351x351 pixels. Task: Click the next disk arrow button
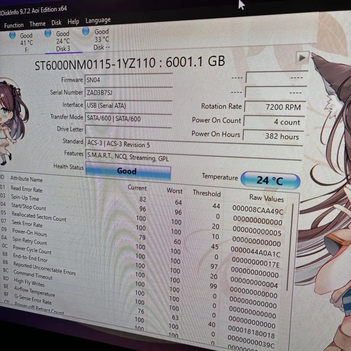(x=302, y=58)
